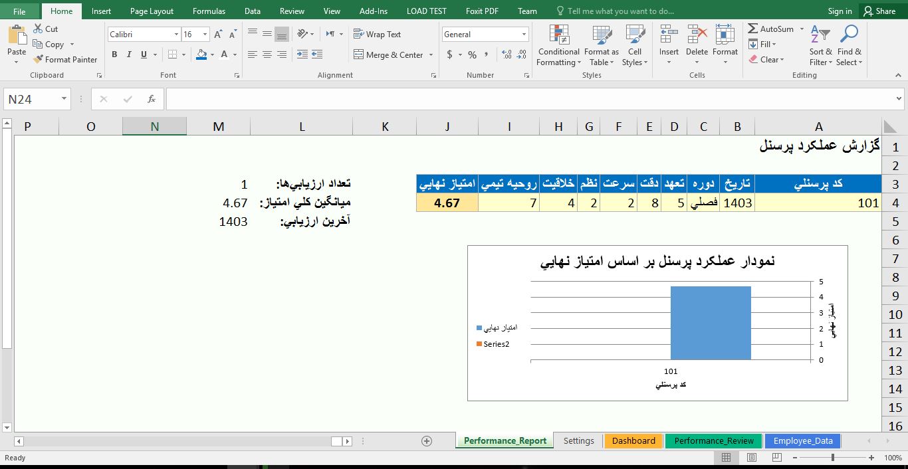The image size is (908, 469).
Task: Open Conditional Formatting menu
Action: (x=559, y=45)
